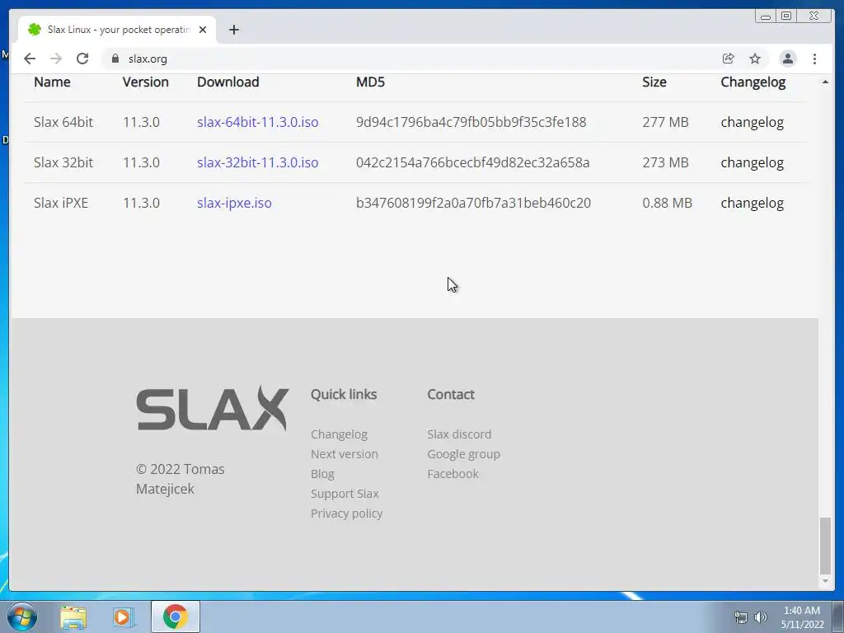This screenshot has width=844, height=633.
Task: Click the MD5 column header
Action: (x=370, y=82)
